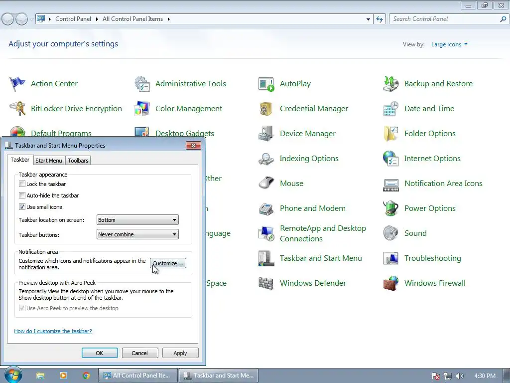Open the Backup and Restore icon
This screenshot has width=510, height=383.
tap(390, 84)
